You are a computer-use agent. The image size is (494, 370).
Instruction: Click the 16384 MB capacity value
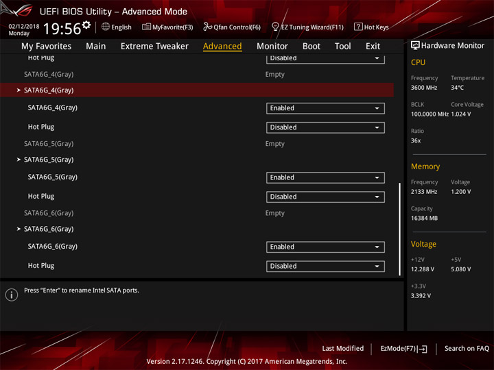click(424, 218)
